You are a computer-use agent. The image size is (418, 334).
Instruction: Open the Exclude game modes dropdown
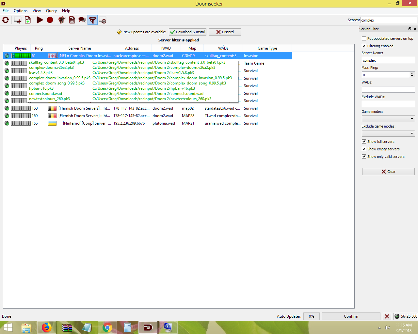[388, 133]
